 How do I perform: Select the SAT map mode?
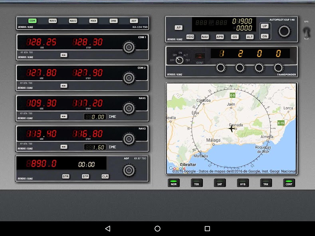(x=220, y=183)
